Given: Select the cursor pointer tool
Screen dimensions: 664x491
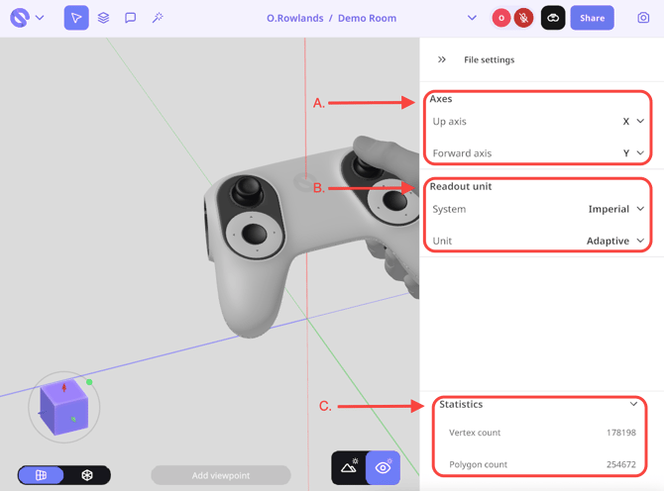Looking at the screenshot, I should (x=76, y=18).
